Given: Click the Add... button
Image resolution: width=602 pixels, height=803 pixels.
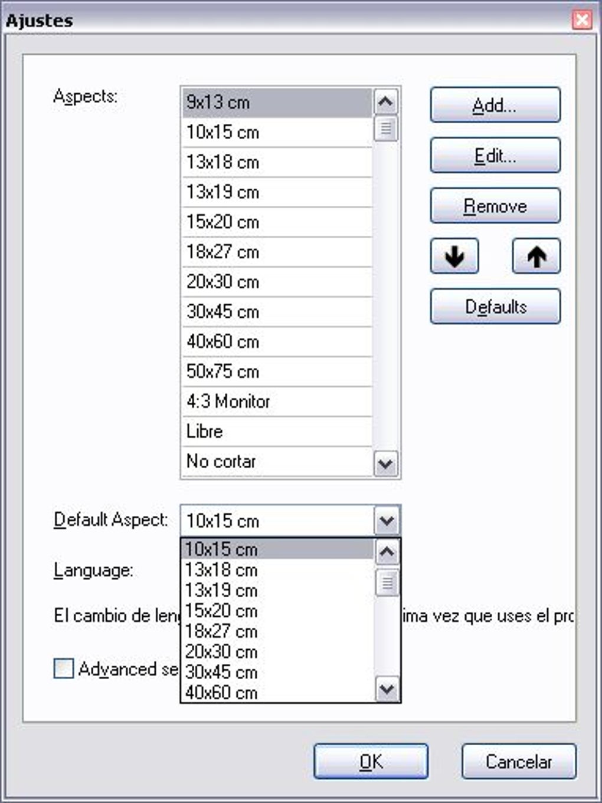Looking at the screenshot, I should pos(495,105).
